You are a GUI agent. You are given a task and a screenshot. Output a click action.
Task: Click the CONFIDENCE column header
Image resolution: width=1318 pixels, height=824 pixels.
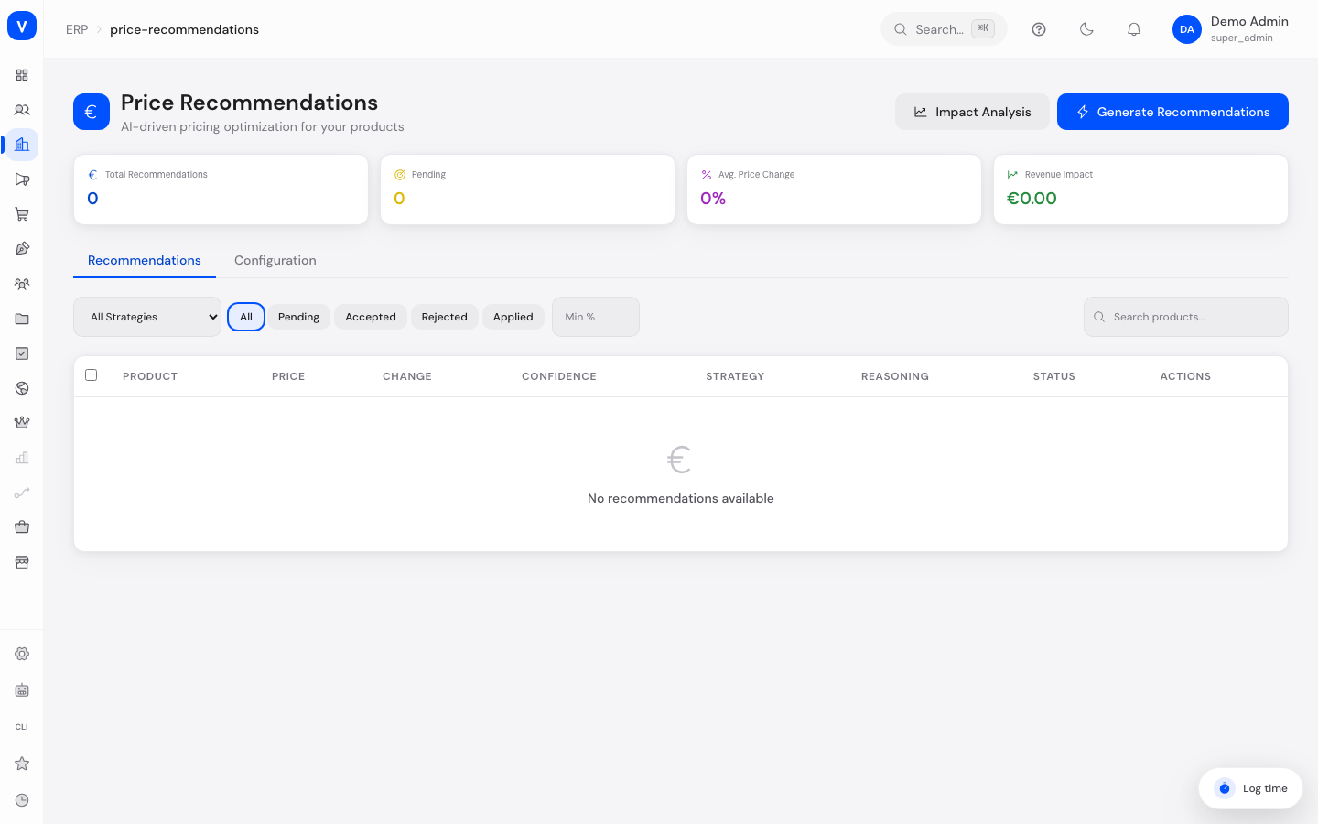pos(559,376)
